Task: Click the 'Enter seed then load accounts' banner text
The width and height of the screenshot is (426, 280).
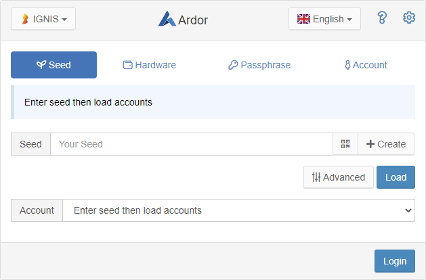Action: 88,102
